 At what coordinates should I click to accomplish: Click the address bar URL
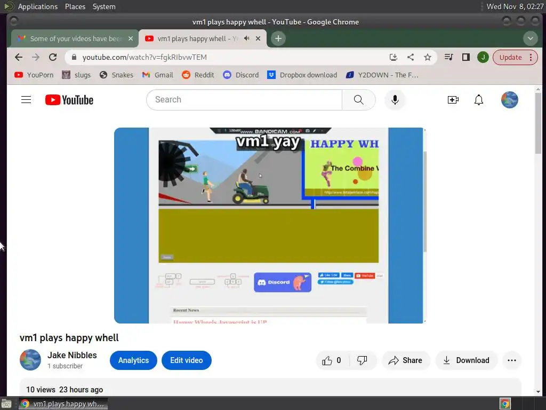(x=144, y=57)
